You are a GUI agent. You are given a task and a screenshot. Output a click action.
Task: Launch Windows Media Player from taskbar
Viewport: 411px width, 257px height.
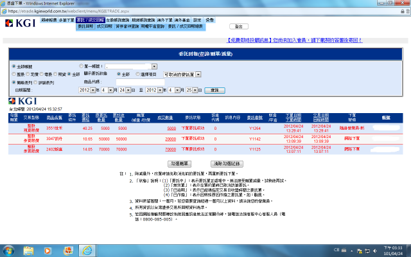point(48,251)
